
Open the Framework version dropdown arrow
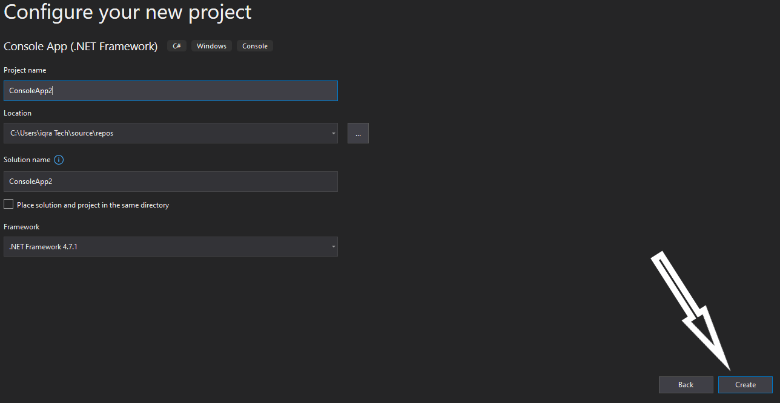333,247
